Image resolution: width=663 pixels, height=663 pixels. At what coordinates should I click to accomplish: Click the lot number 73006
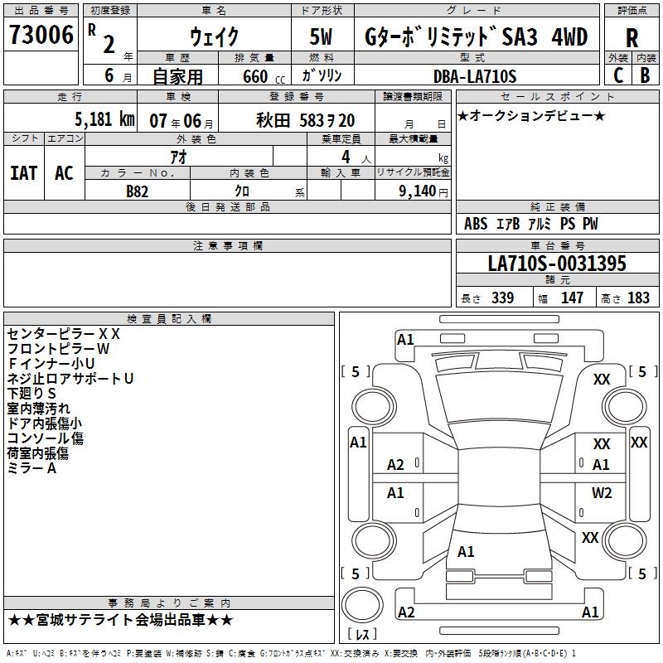(x=41, y=35)
